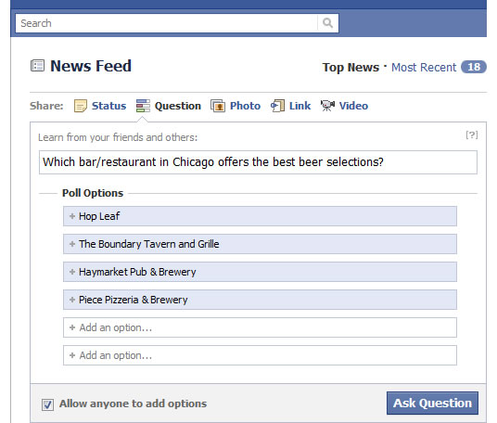Click the poll question text field
The height and width of the screenshot is (423, 497).
point(258,162)
